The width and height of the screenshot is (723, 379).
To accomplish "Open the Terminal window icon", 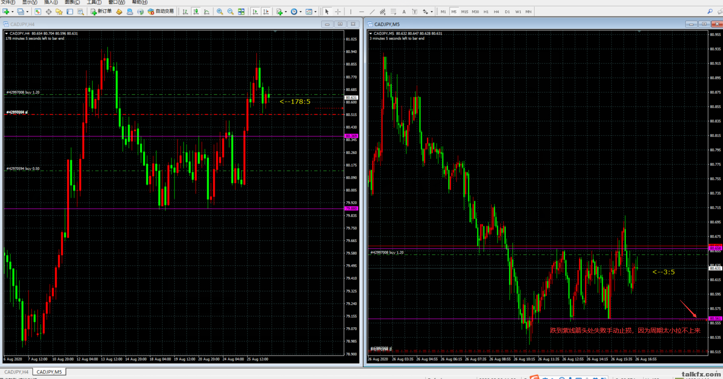I will click(x=70, y=12).
